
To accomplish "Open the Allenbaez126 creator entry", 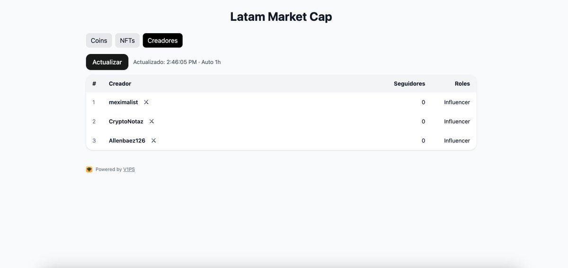I will pos(127,141).
